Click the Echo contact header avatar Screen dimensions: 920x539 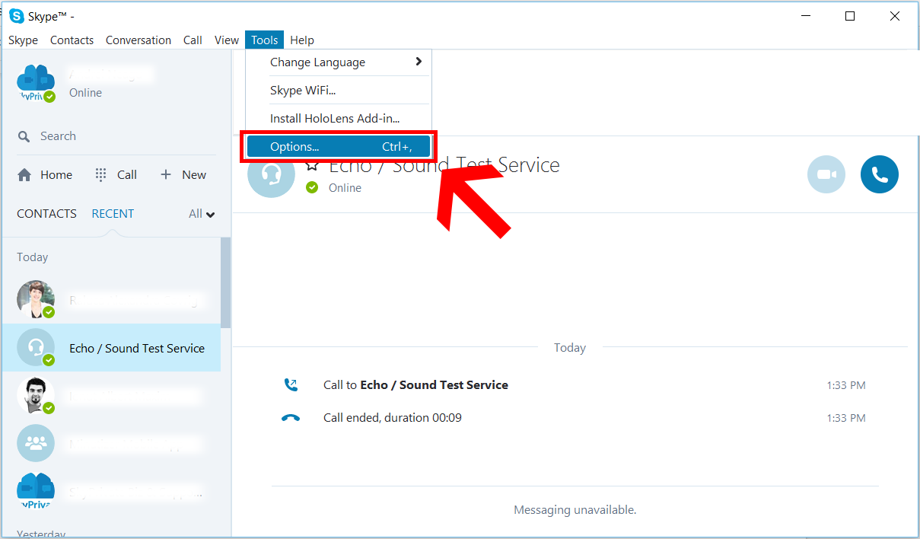pyautogui.click(x=272, y=174)
